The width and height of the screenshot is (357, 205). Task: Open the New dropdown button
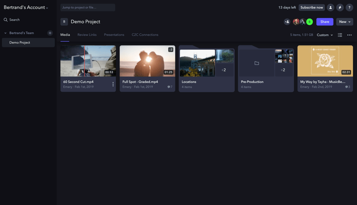[x=345, y=22]
